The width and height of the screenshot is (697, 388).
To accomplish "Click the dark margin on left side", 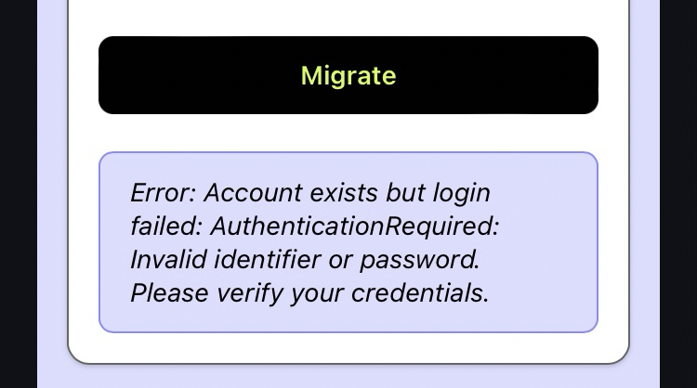I will pos(17,186).
